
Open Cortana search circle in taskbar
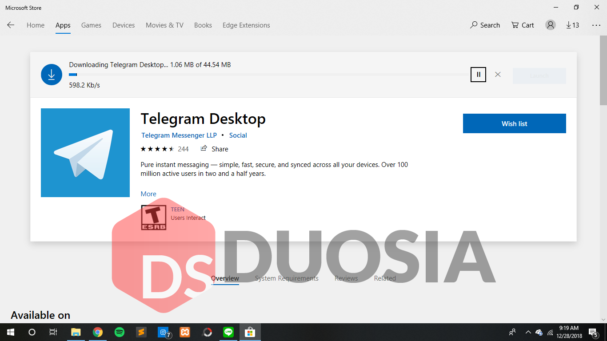[x=32, y=332]
